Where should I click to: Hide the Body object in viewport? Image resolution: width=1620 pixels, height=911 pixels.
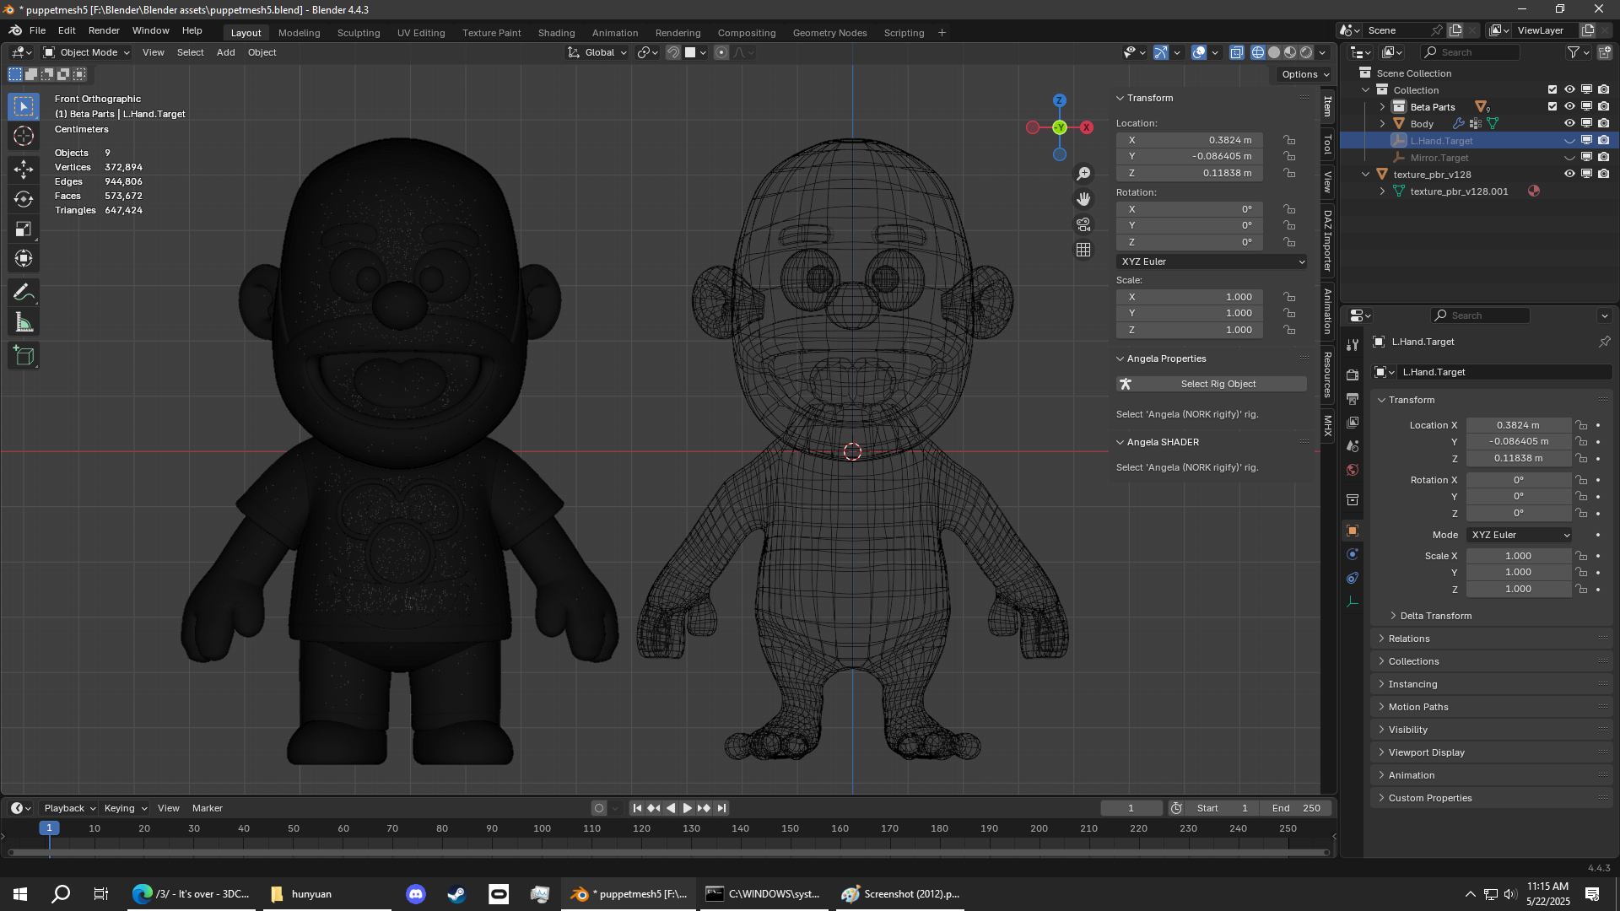[1569, 123]
